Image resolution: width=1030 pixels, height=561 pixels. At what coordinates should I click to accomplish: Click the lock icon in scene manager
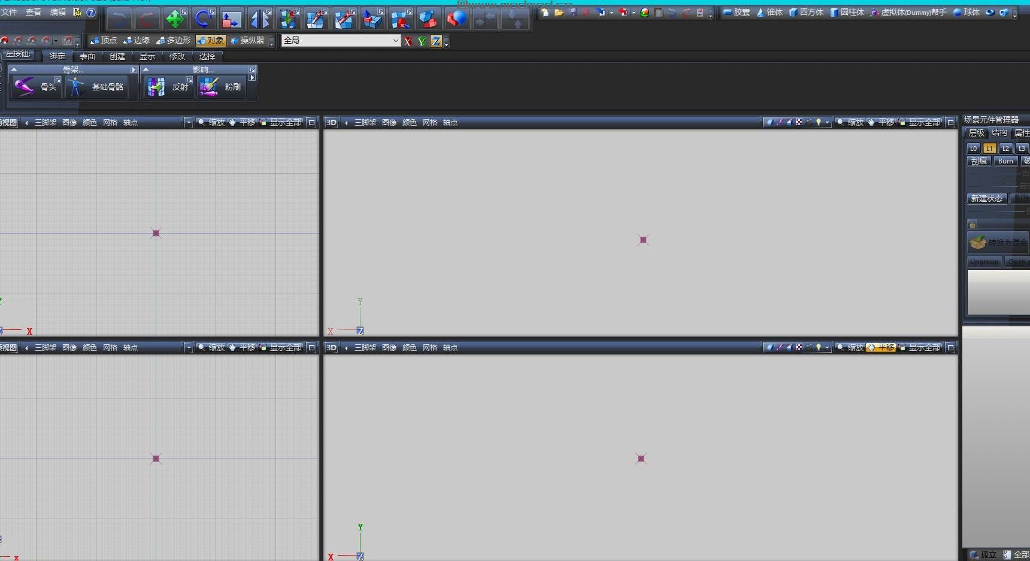972,224
